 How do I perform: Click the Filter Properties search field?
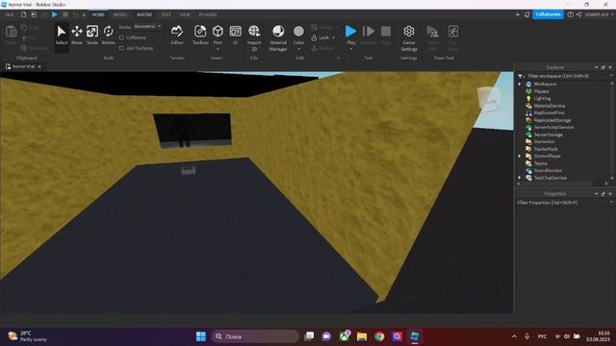pos(564,203)
